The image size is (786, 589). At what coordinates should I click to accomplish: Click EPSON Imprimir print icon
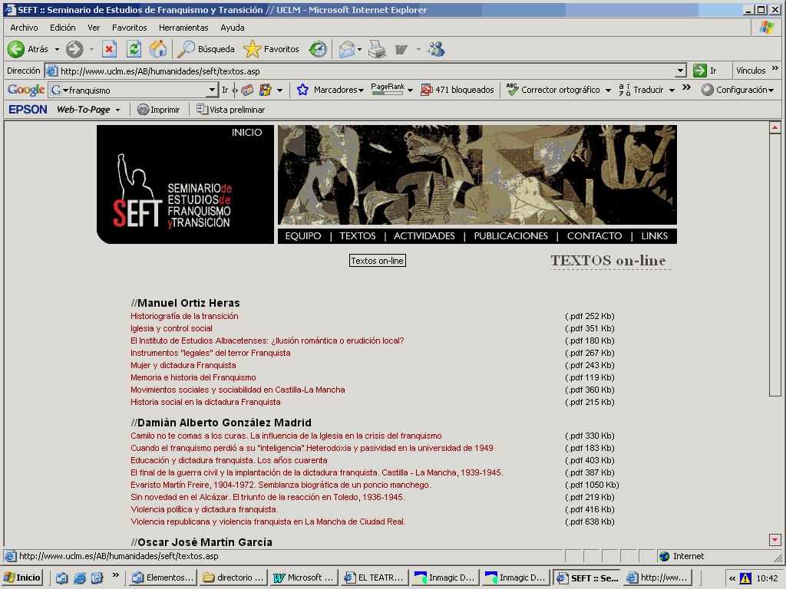click(158, 110)
